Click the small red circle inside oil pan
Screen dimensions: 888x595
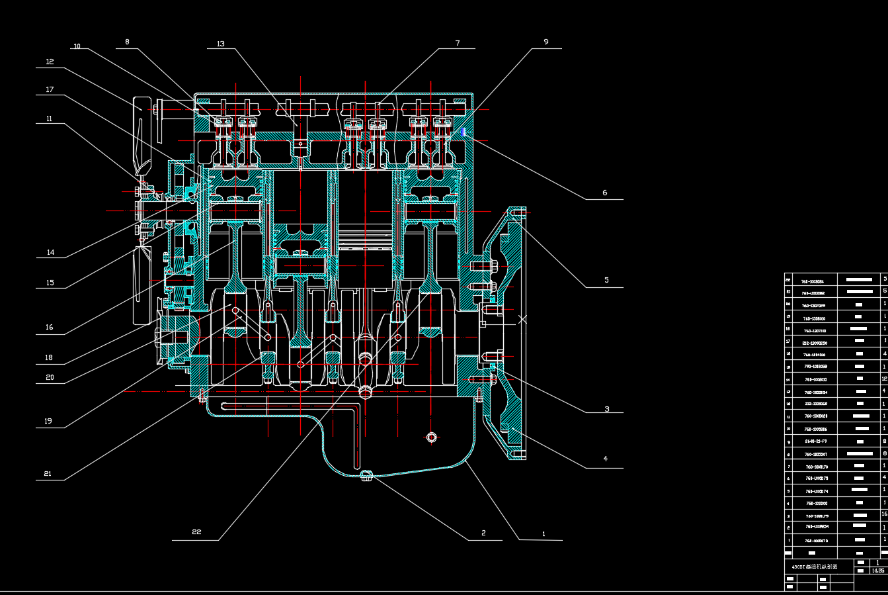click(x=432, y=437)
